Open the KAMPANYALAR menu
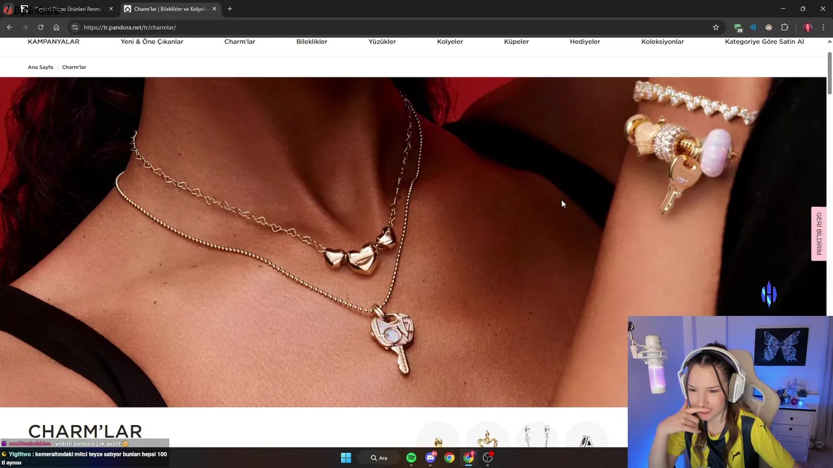Viewport: 833px width, 468px height. click(x=53, y=42)
